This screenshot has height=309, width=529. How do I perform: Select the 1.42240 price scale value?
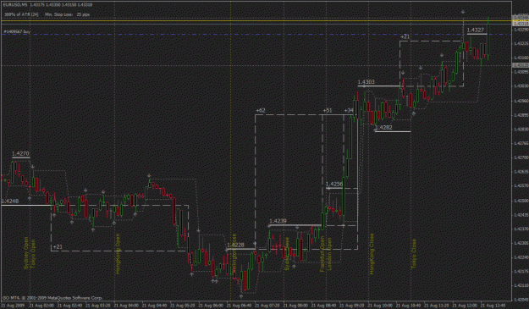tap(521, 257)
